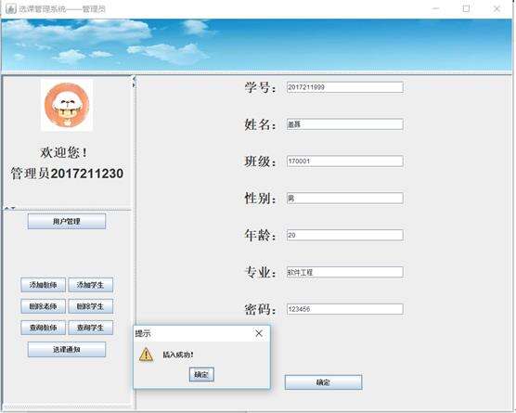Choose the 删除老师 button
This screenshot has height=413, width=516.
(x=43, y=306)
